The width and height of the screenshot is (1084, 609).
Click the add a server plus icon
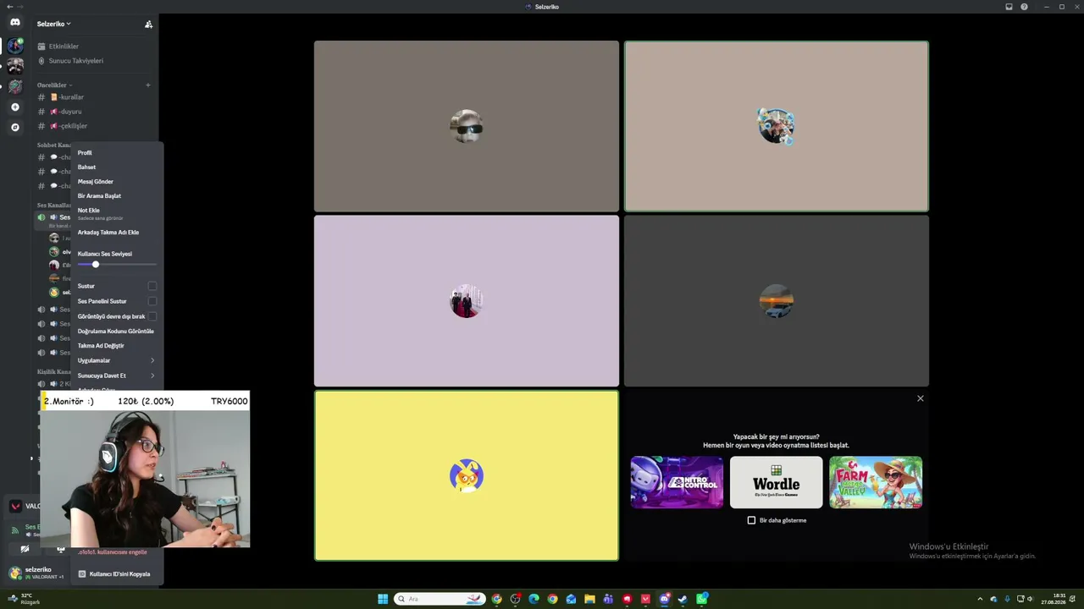tap(14, 107)
